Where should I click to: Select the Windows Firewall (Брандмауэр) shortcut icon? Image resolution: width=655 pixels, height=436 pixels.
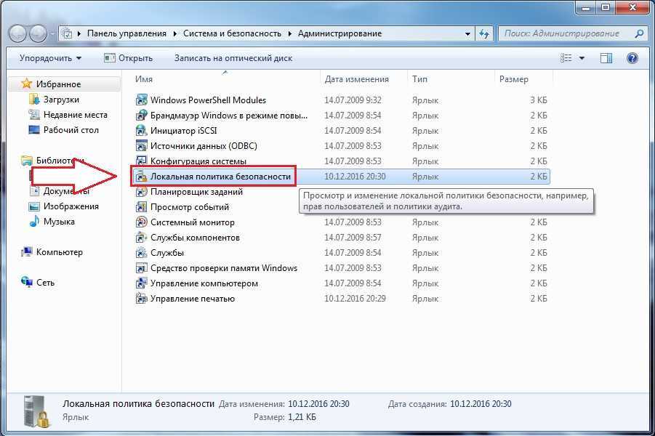(142, 116)
